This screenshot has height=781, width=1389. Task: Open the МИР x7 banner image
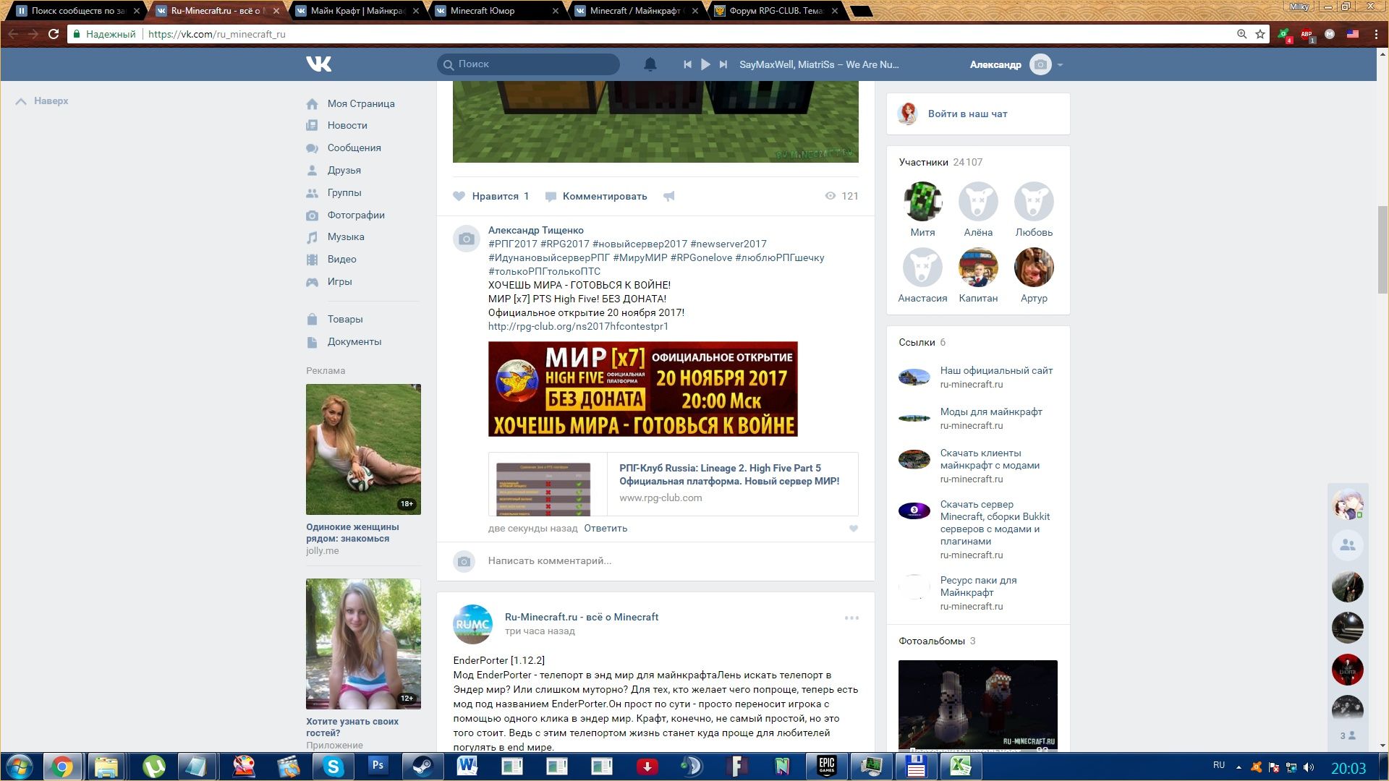click(642, 389)
